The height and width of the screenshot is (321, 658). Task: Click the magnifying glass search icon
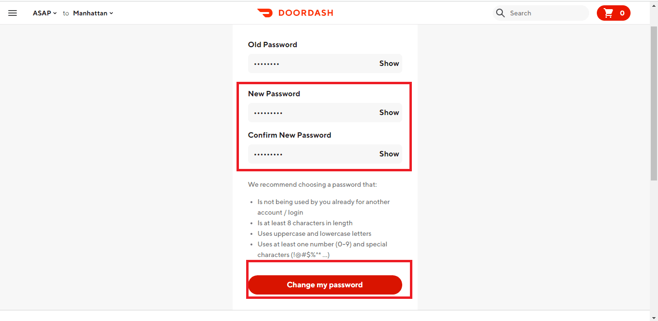click(x=500, y=13)
